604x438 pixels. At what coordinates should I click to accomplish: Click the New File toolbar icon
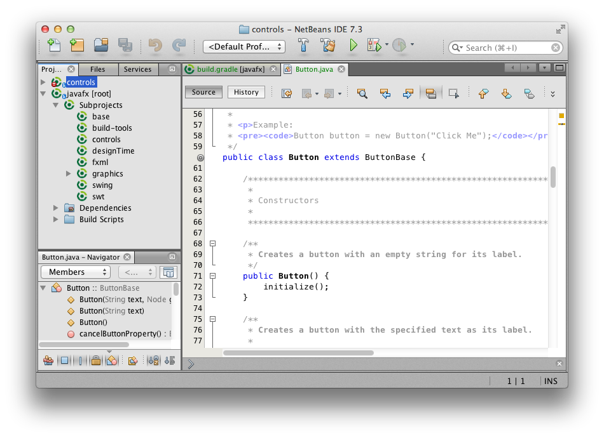[54, 46]
